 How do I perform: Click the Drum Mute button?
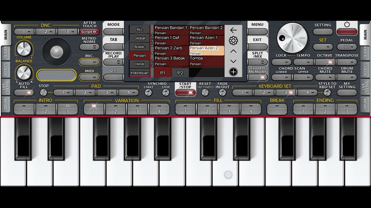click(347, 77)
